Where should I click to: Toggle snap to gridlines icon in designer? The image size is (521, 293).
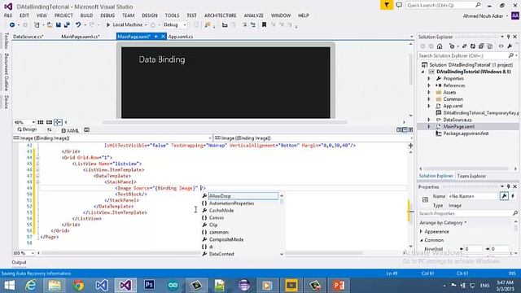(49, 122)
